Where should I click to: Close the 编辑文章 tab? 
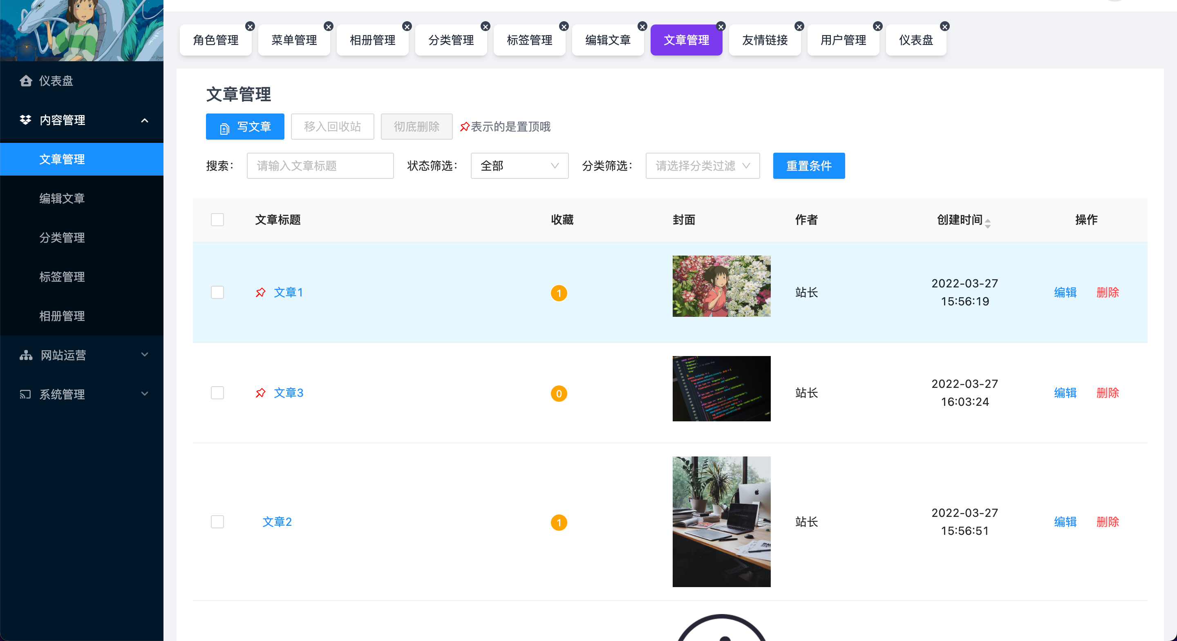click(642, 27)
